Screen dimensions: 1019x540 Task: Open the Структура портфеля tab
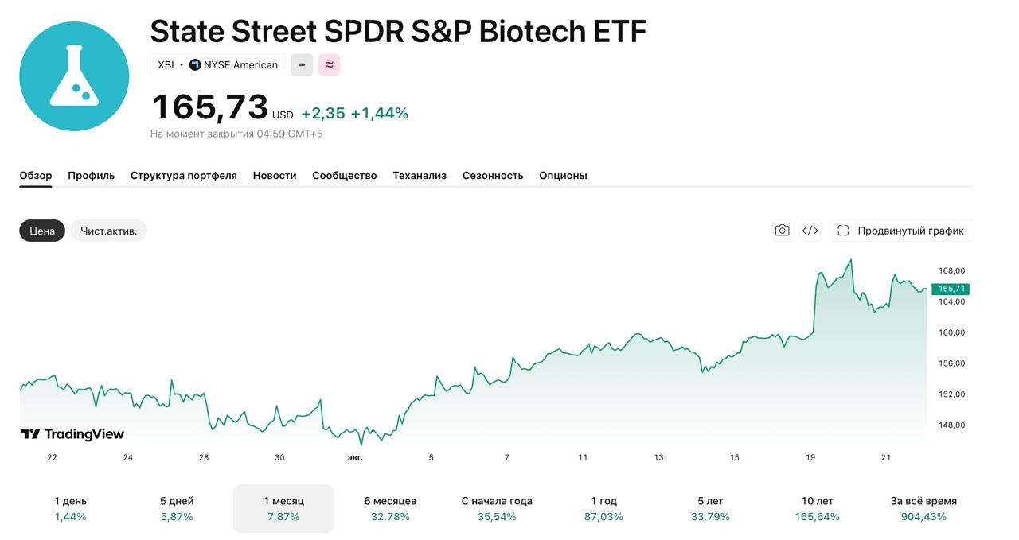pyautogui.click(x=184, y=176)
